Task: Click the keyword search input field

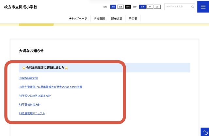Action: 178,7
